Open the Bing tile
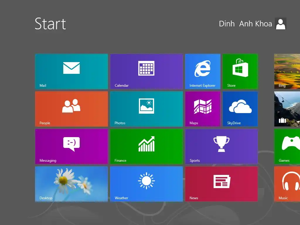Image resolution: width=300 pixels, height=225 pixels. [x=287, y=71]
